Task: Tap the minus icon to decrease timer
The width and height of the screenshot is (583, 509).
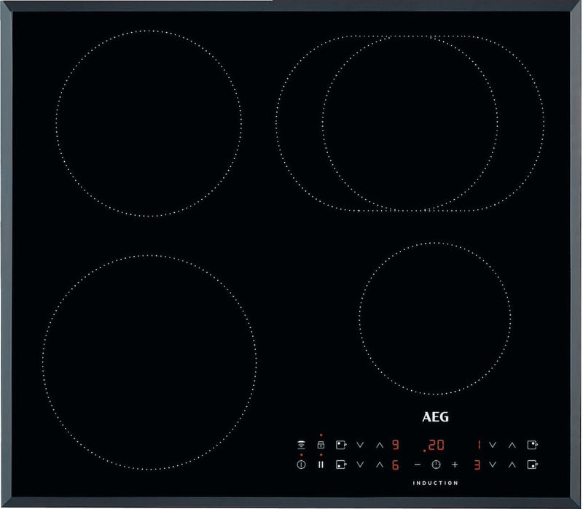Action: (416, 465)
